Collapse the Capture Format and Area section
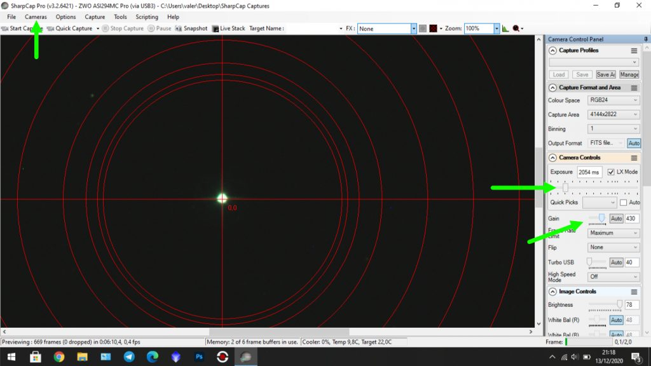651x366 pixels. pos(552,88)
